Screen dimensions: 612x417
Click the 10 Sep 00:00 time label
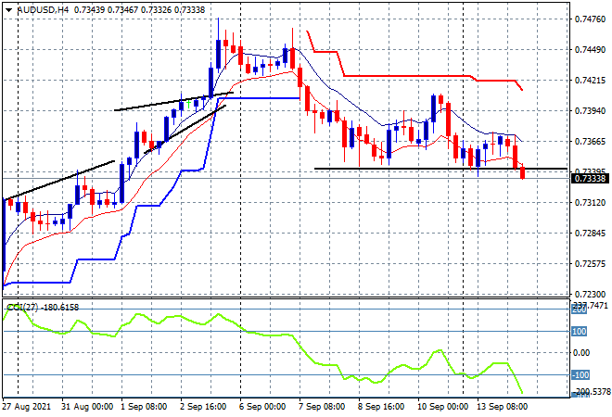click(x=442, y=407)
